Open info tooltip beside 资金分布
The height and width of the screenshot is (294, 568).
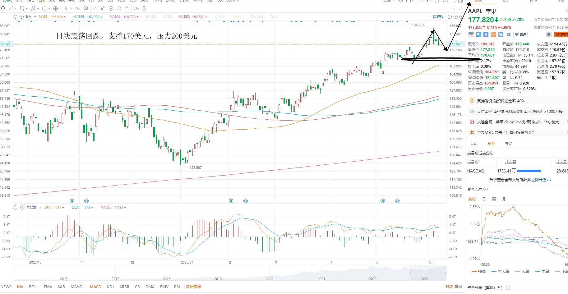[508, 288]
